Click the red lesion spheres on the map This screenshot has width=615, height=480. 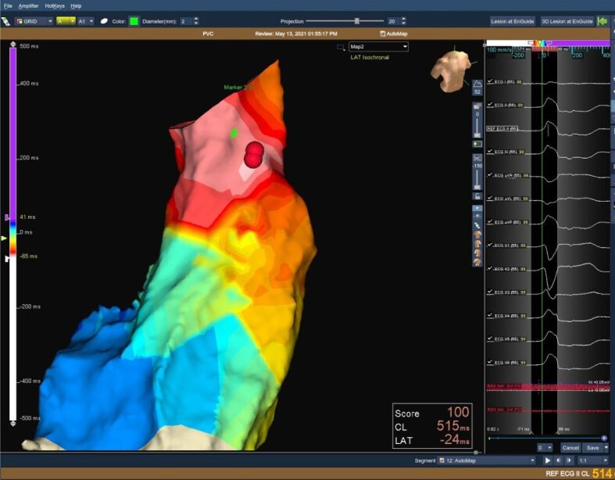[254, 155]
